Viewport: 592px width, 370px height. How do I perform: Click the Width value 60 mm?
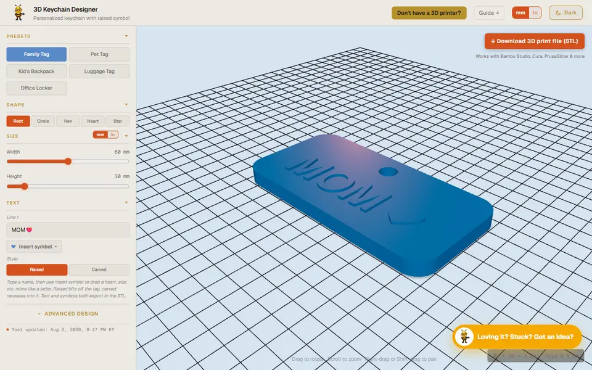121,152
